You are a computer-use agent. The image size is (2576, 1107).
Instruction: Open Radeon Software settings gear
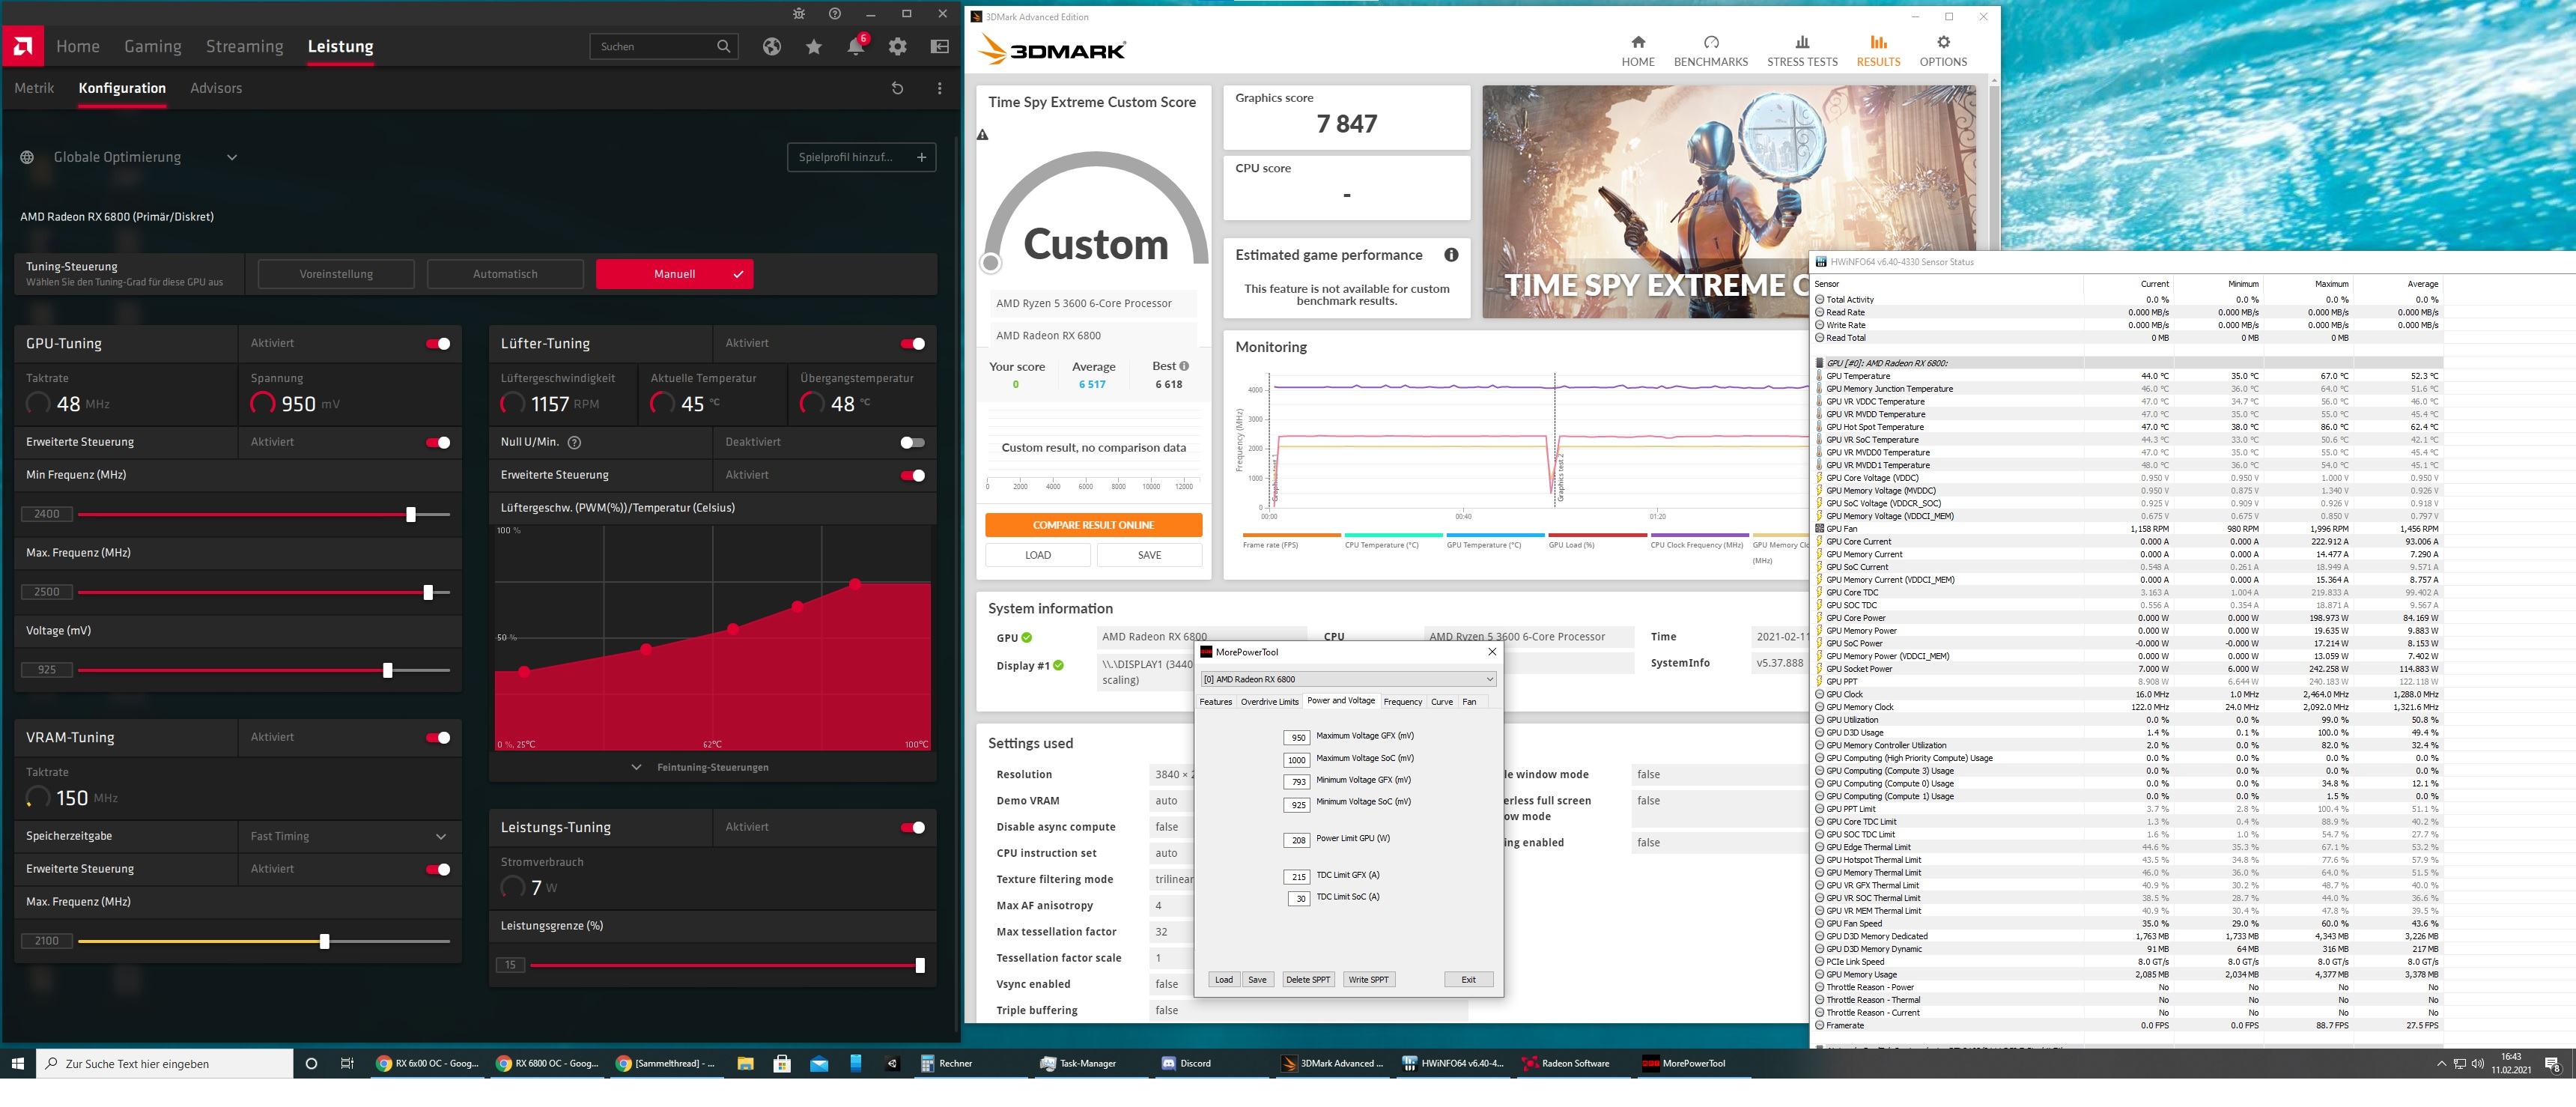point(898,46)
